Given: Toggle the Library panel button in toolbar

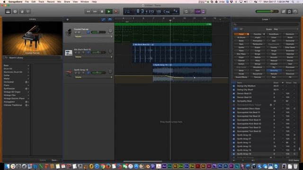Looking at the screenshot, I should pos(8,11).
